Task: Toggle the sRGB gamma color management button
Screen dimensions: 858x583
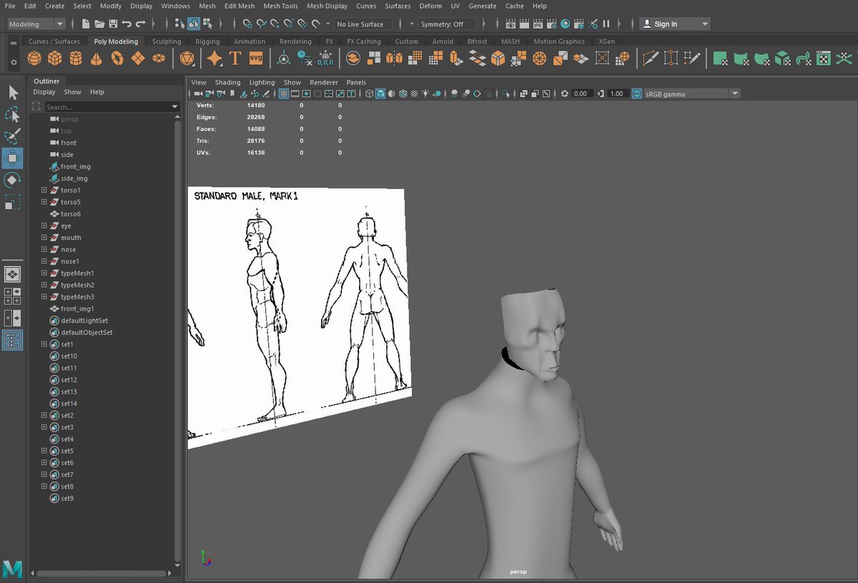Action: [637, 94]
